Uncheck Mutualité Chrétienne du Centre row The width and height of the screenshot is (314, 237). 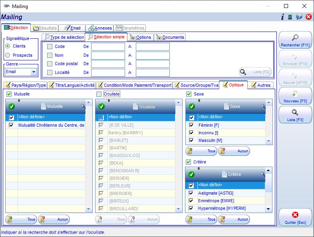pos(11,125)
